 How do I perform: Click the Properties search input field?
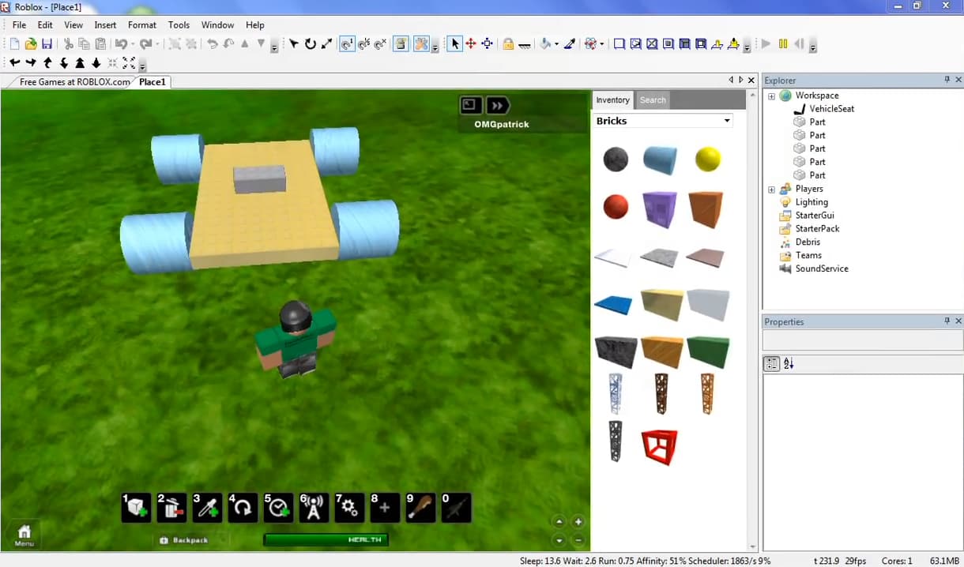862,340
